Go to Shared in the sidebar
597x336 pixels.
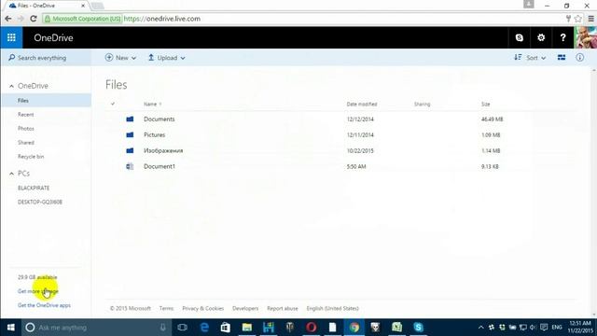(x=25, y=143)
